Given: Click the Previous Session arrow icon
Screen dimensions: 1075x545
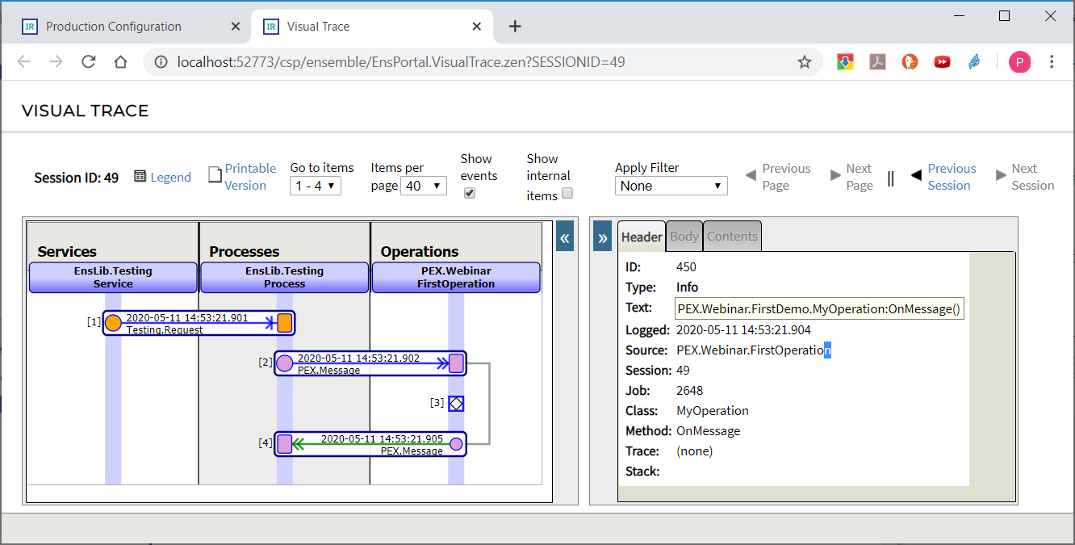Looking at the screenshot, I should [916, 175].
